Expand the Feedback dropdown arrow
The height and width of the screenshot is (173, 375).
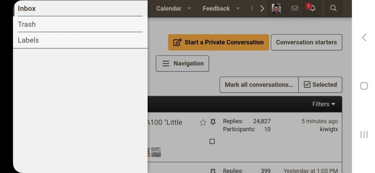[238, 8]
